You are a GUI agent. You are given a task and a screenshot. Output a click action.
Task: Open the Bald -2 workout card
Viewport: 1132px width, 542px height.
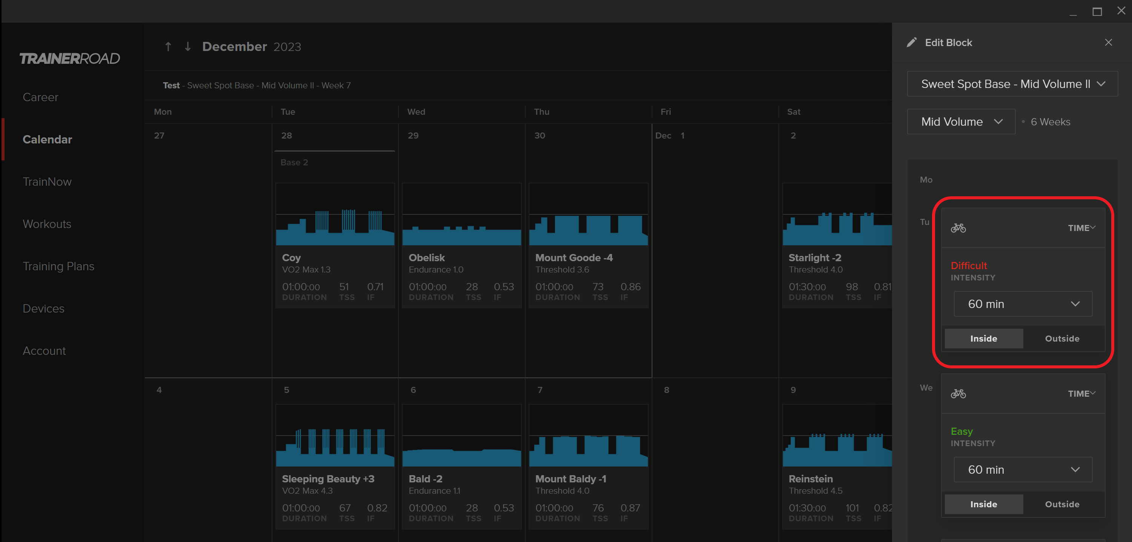tap(461, 467)
